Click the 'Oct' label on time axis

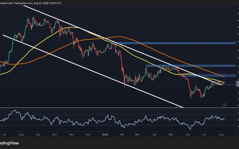pos(55,135)
